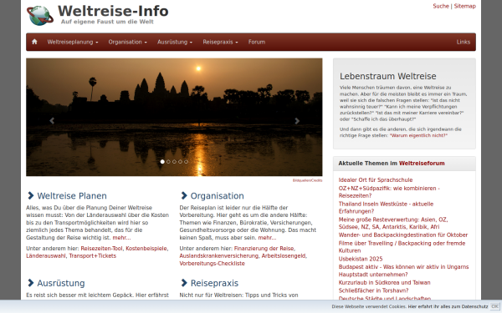The height and width of the screenshot is (313, 502).
Task: Click the "Warum eigentlich nicht?" link
Action: tap(418, 135)
